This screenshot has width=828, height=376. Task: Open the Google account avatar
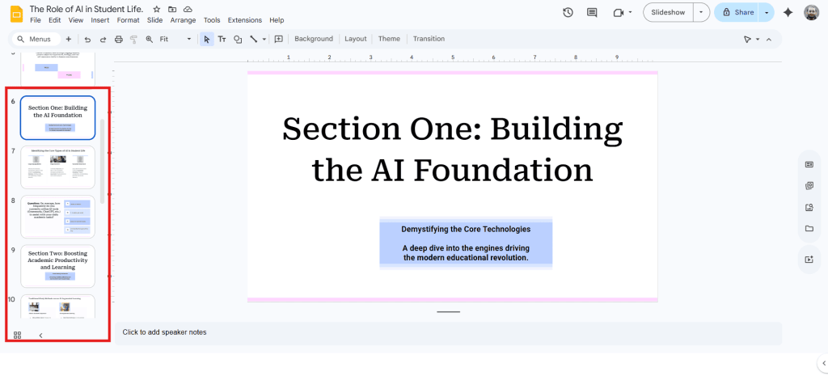coord(812,12)
